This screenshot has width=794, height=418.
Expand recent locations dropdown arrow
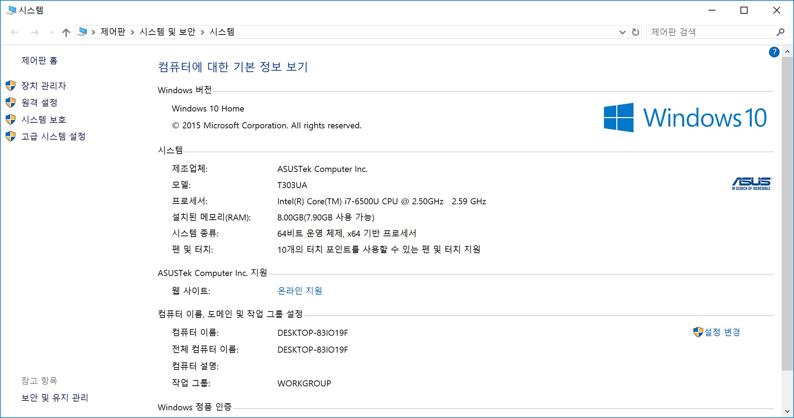(x=52, y=32)
